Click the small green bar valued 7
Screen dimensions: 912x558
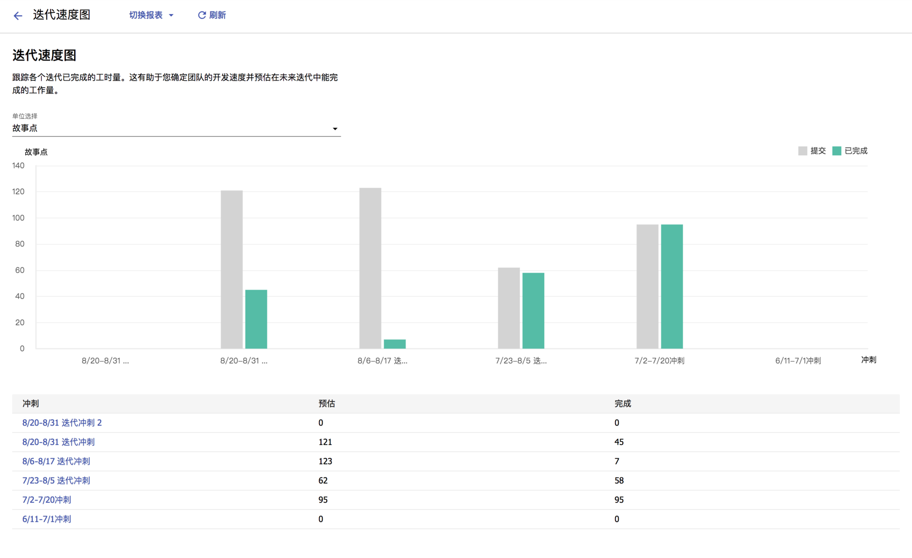coord(395,344)
